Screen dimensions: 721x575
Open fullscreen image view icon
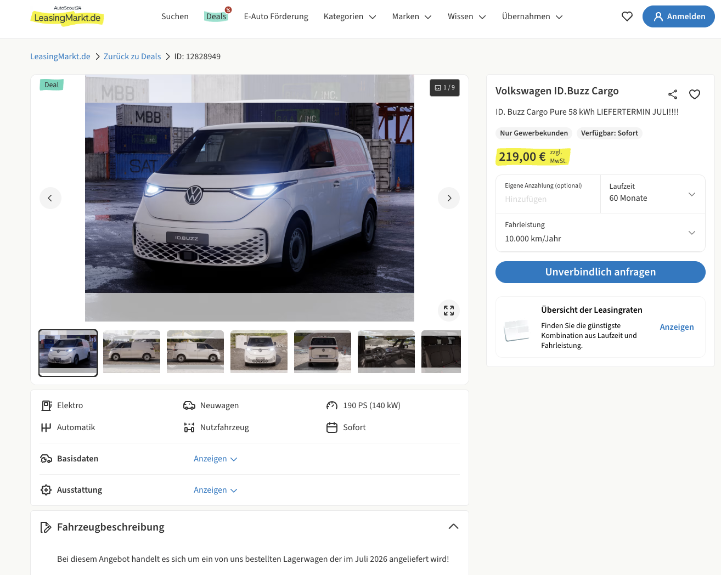pos(449,311)
